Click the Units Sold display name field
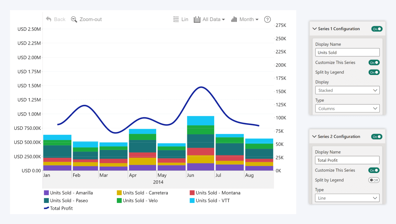 pyautogui.click(x=347, y=53)
